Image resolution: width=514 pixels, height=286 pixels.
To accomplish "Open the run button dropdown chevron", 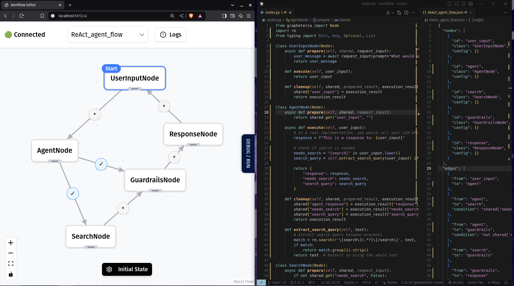I will click(393, 12).
